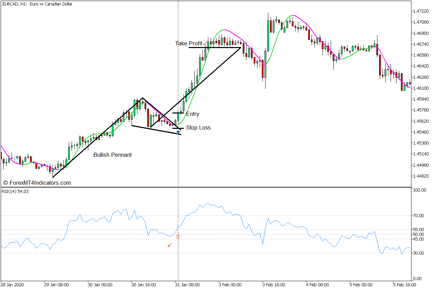Expand the RSI(14) indicator label

point(15,192)
